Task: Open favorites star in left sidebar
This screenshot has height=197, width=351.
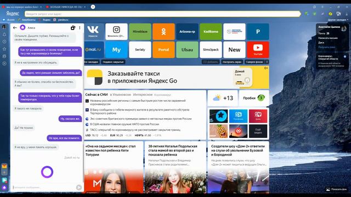Action: [x=4, y=49]
